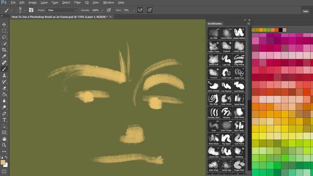
Task: Choose the Lazy Fat brush thumbnail
Action: tap(226, 60)
